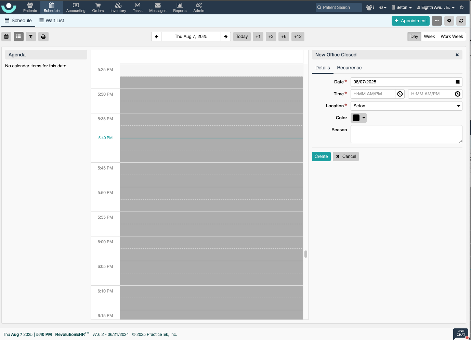Open the schedule filter icon
This screenshot has width=471, height=340.
(x=31, y=37)
